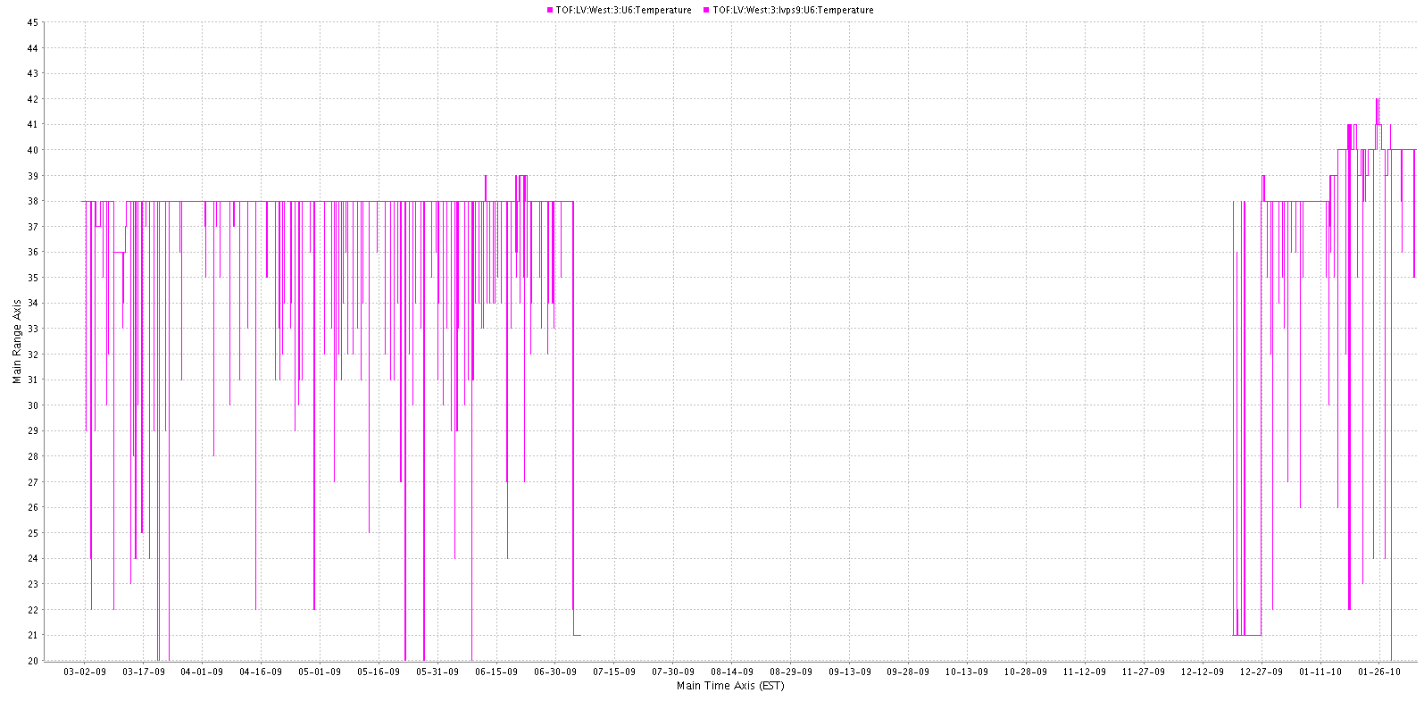Click y-axis tick label 28
This screenshot has width=1424, height=701.
pos(32,456)
